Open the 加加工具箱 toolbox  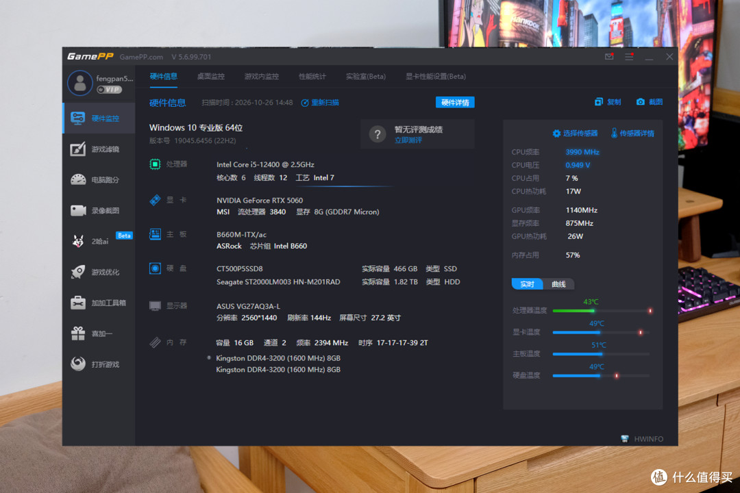pos(99,303)
